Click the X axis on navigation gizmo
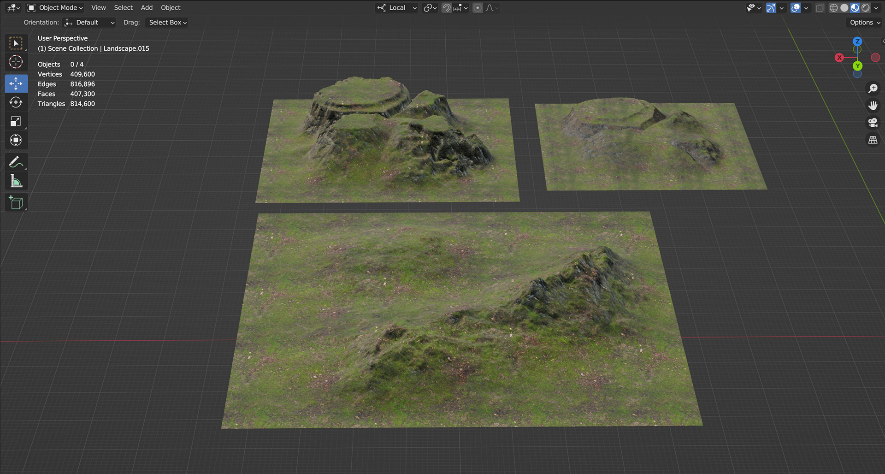 (x=839, y=58)
